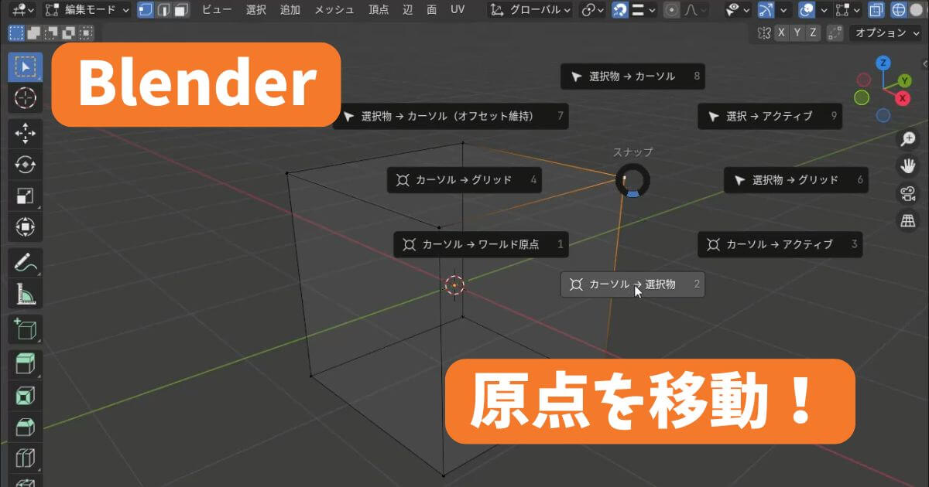
Task: Click the red X axis gizmo
Action: (x=903, y=98)
